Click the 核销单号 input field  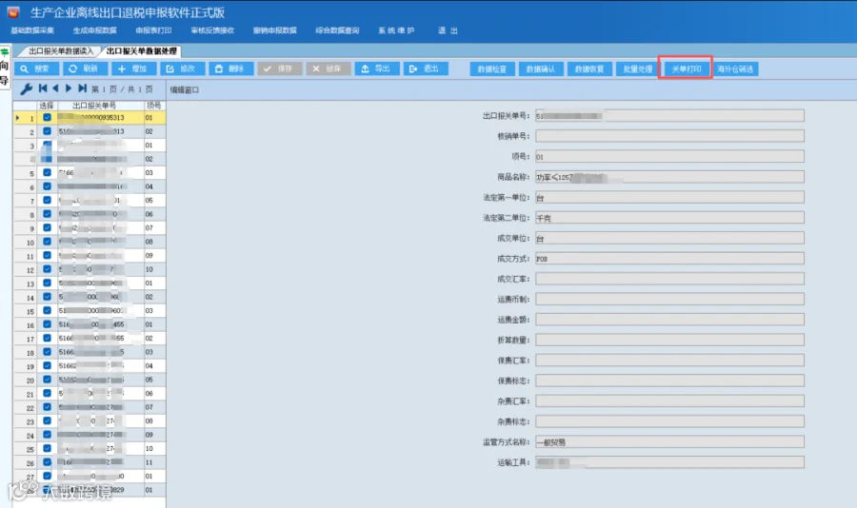click(x=669, y=136)
